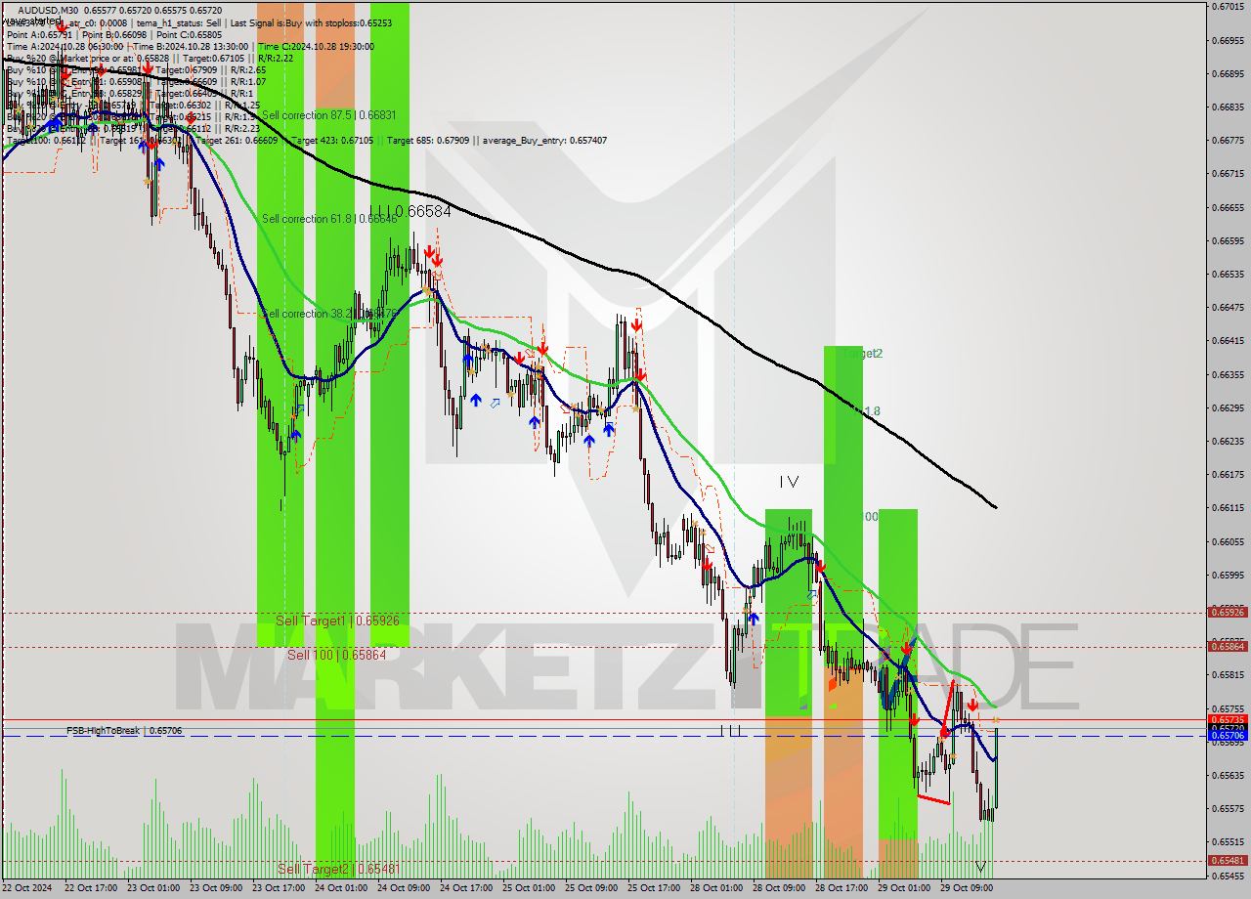Select the 'Sell Target2 | 0.65481' label
The image size is (1251, 899).
tap(339, 869)
